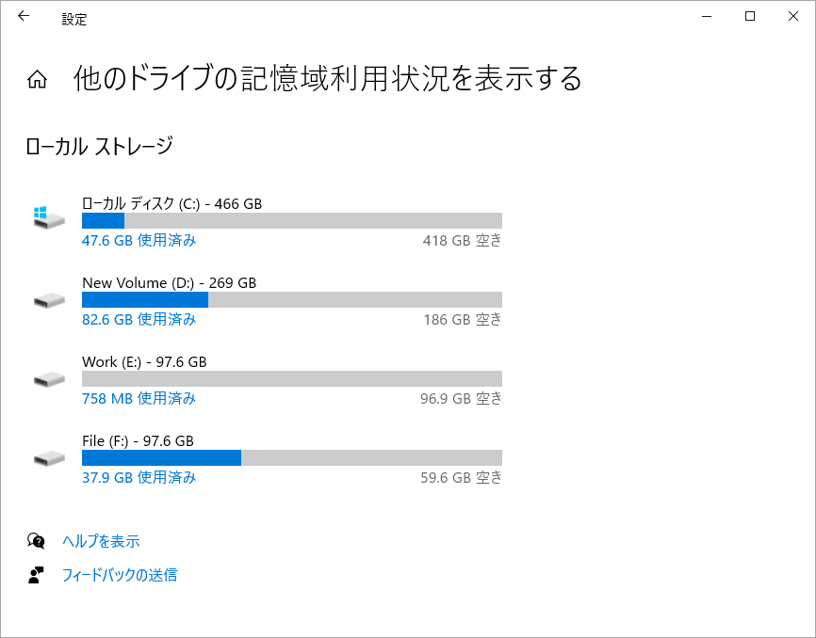Open 82.6 GB 使用済み details for D:
This screenshot has width=816, height=638.
[x=139, y=320]
